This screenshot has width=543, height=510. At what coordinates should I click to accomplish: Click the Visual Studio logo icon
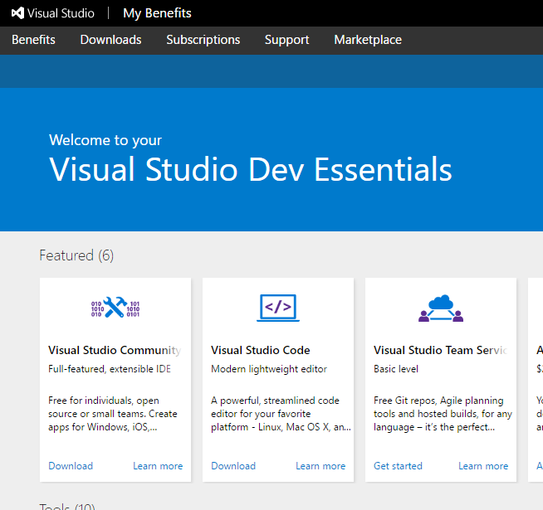click(17, 13)
